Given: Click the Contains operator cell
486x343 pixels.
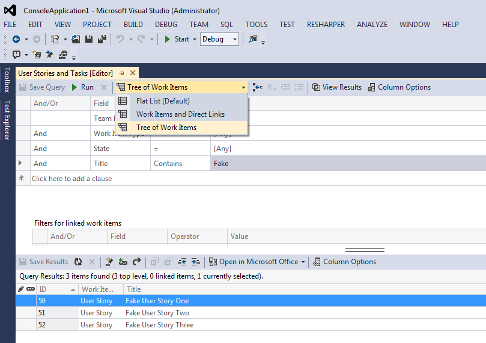Looking at the screenshot, I should [180, 163].
